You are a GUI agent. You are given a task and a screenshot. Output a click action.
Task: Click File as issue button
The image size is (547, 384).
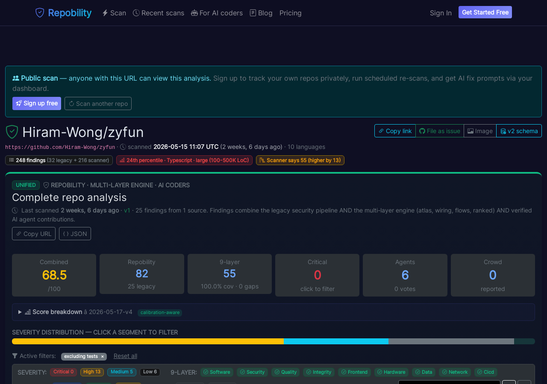tap(440, 131)
